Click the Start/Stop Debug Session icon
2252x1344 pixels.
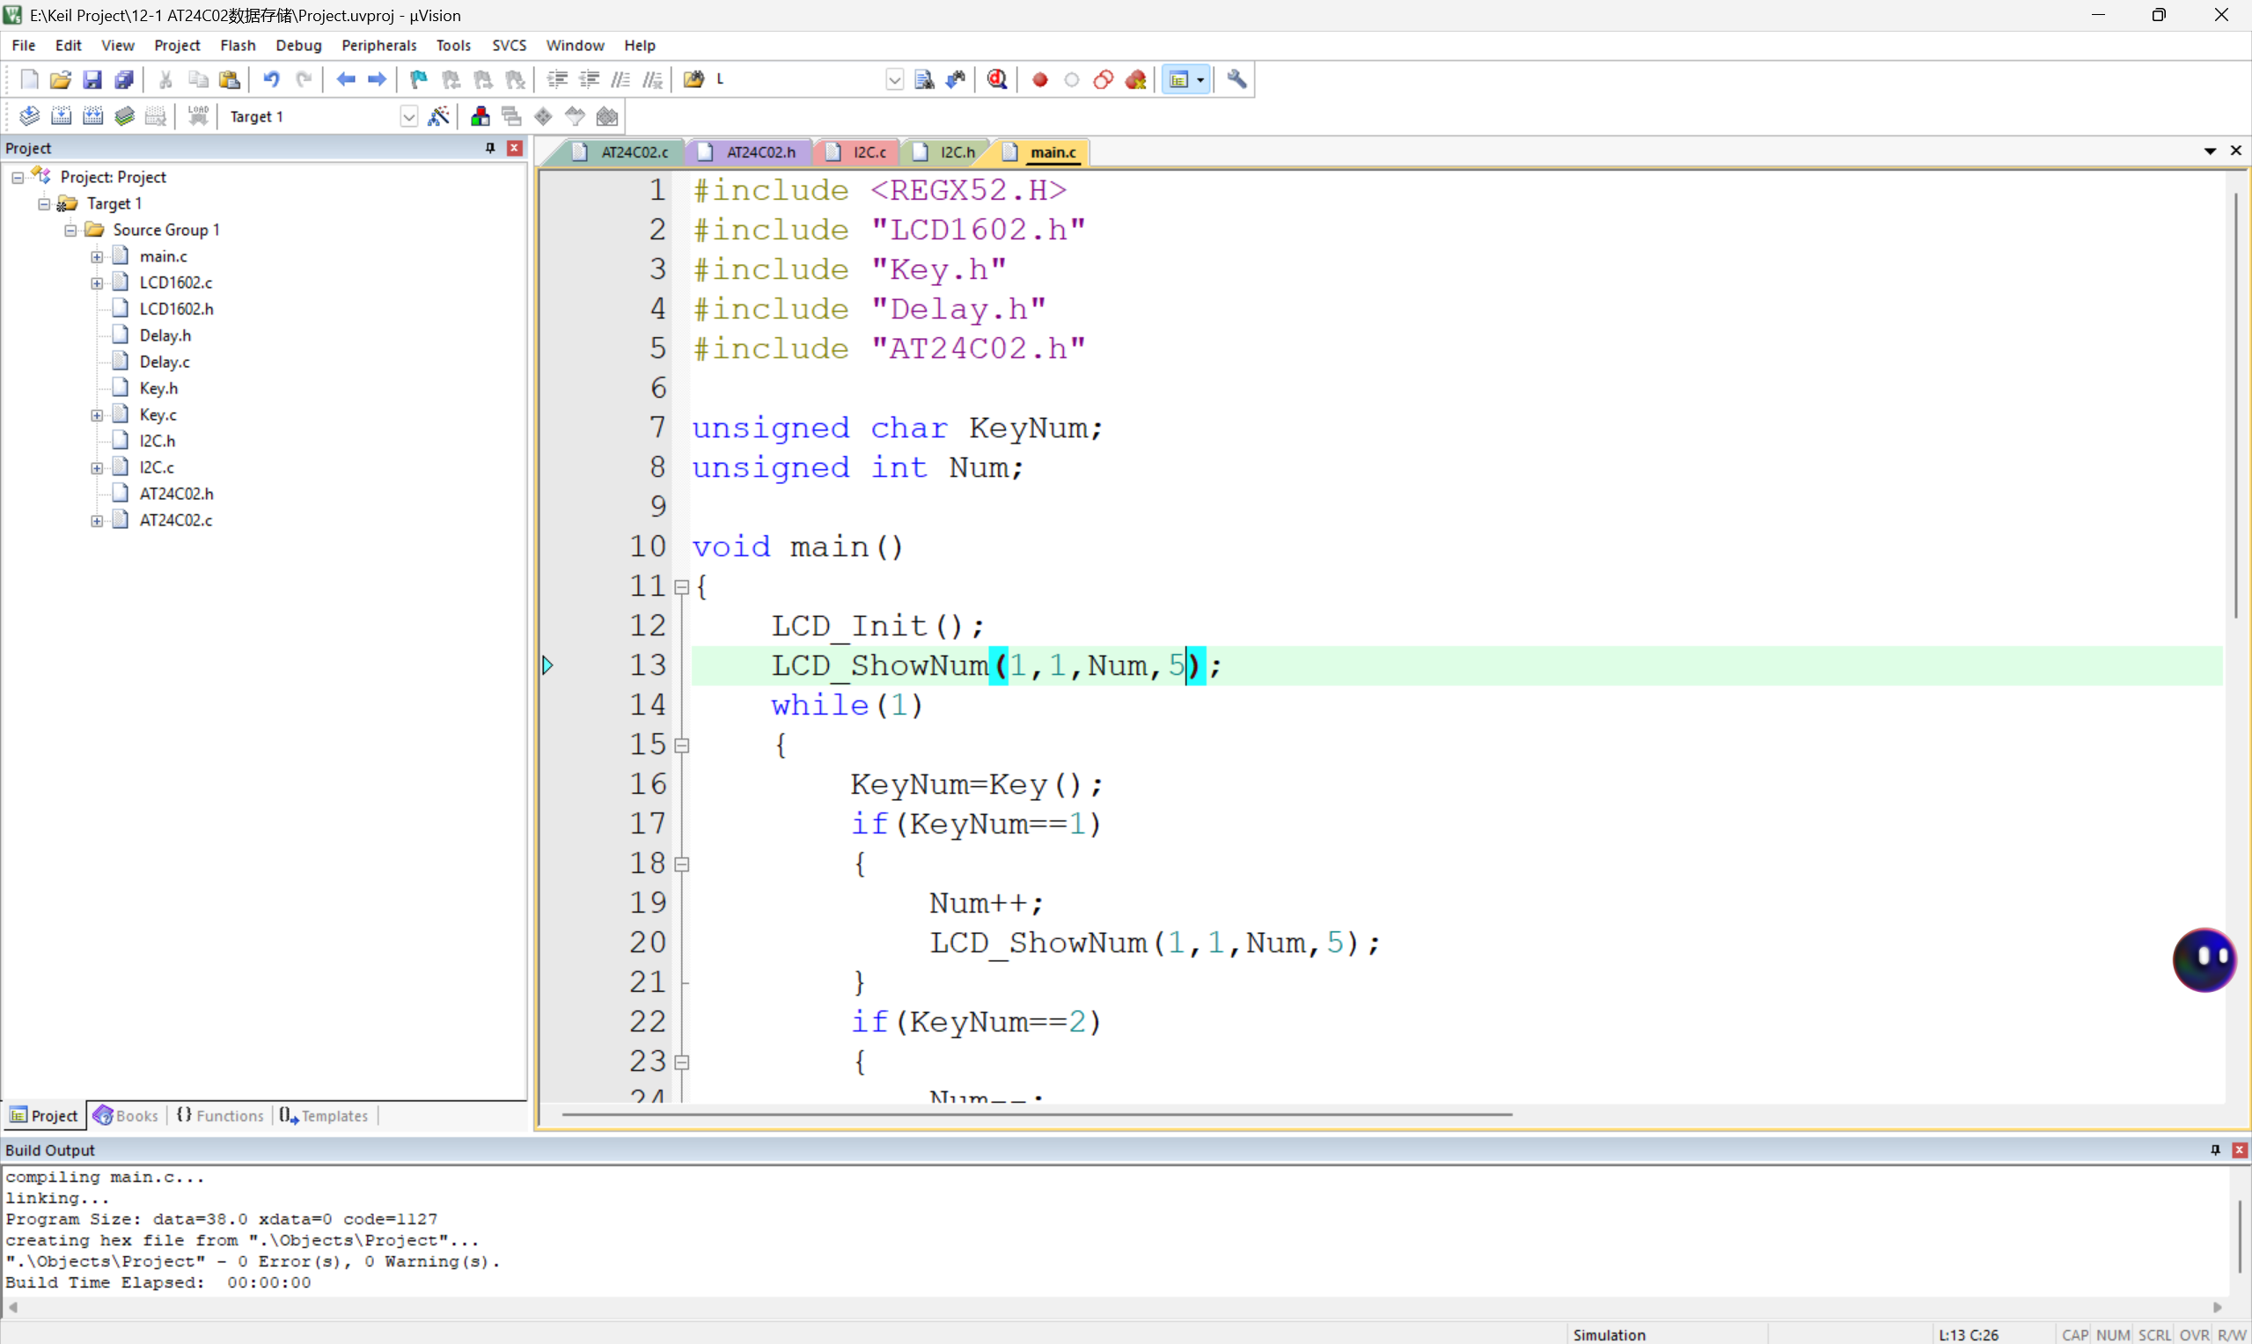[x=997, y=80]
